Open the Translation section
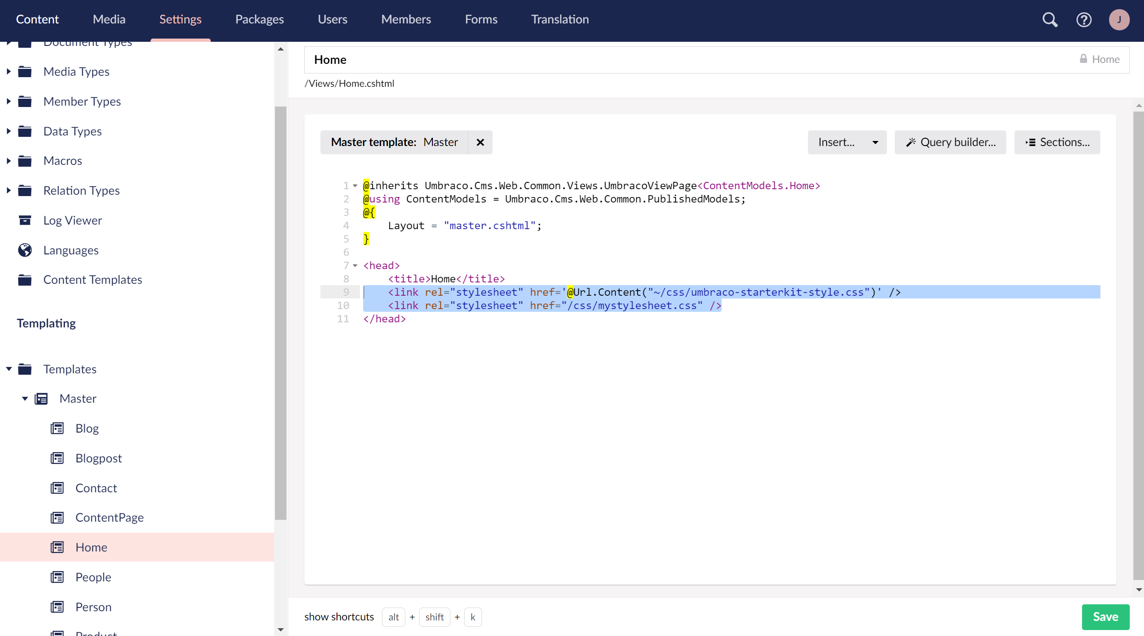This screenshot has width=1144, height=636. (x=560, y=19)
